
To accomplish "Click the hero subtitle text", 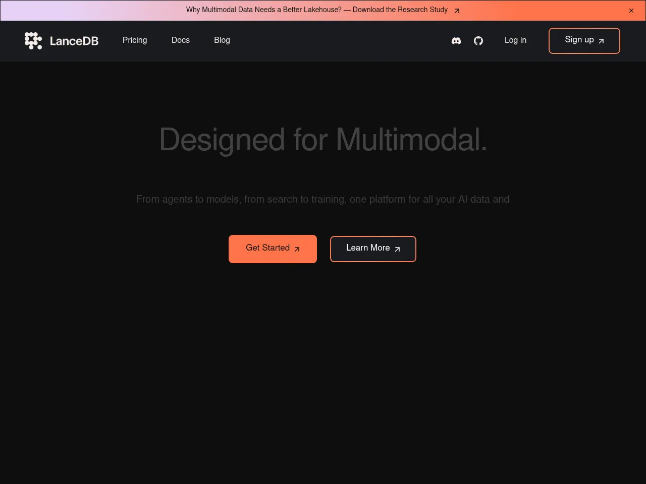I will click(322, 200).
